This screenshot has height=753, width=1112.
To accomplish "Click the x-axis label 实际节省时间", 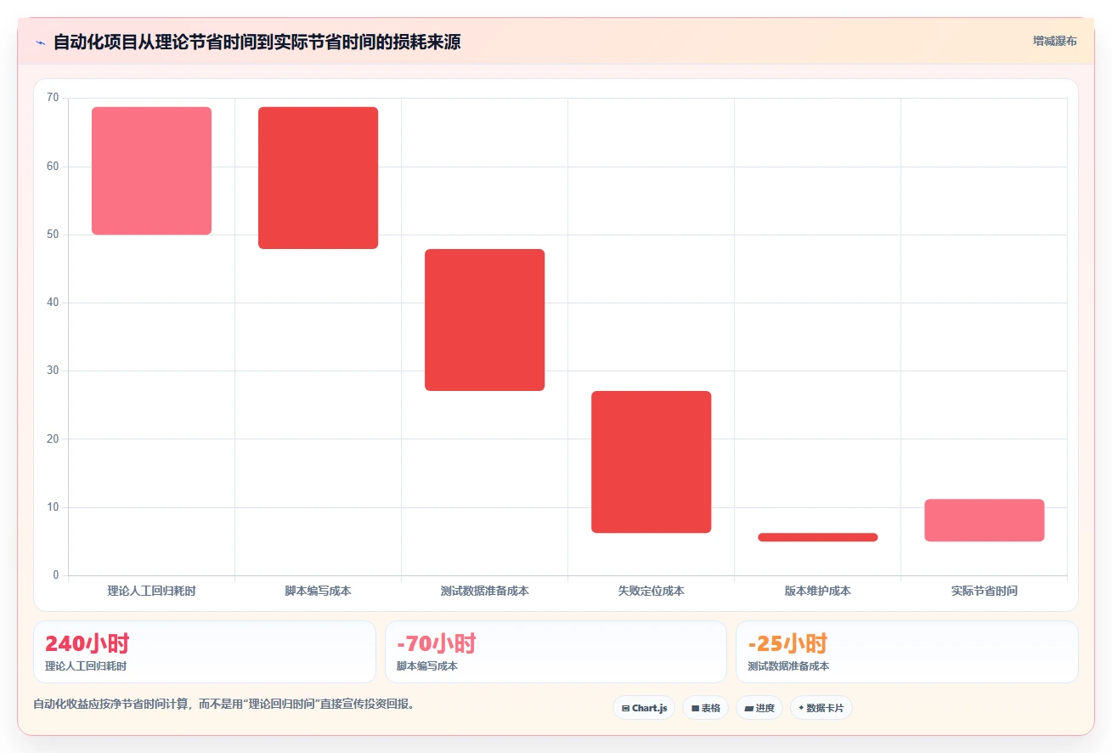I will click(x=984, y=591).
